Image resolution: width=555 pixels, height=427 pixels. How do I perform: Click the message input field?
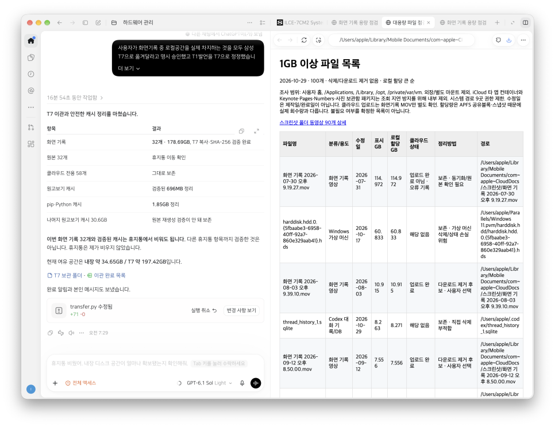point(156,364)
